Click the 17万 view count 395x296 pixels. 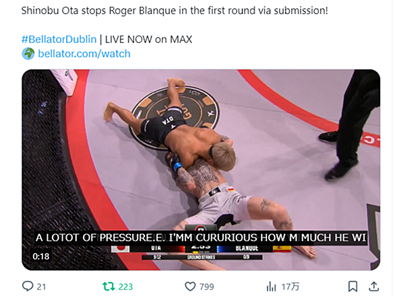click(x=291, y=287)
